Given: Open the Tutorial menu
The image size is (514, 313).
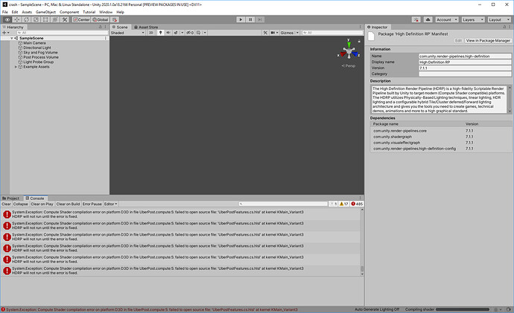Looking at the screenshot, I should (x=89, y=12).
